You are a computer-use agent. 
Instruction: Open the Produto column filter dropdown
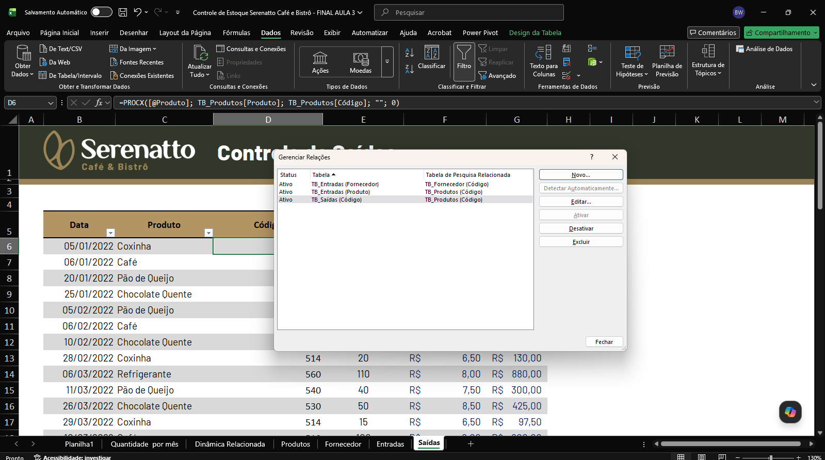pyautogui.click(x=208, y=233)
